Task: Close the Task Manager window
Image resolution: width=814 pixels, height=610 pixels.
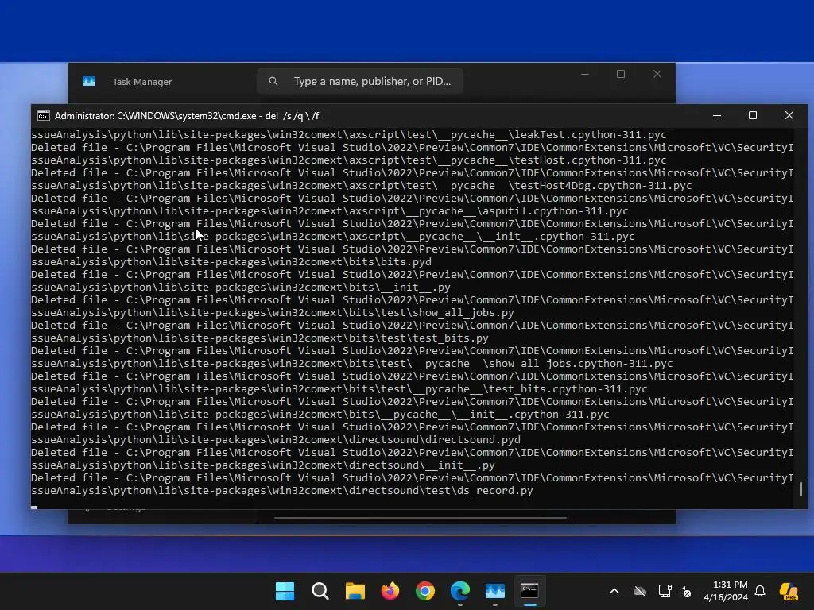Action: point(657,74)
